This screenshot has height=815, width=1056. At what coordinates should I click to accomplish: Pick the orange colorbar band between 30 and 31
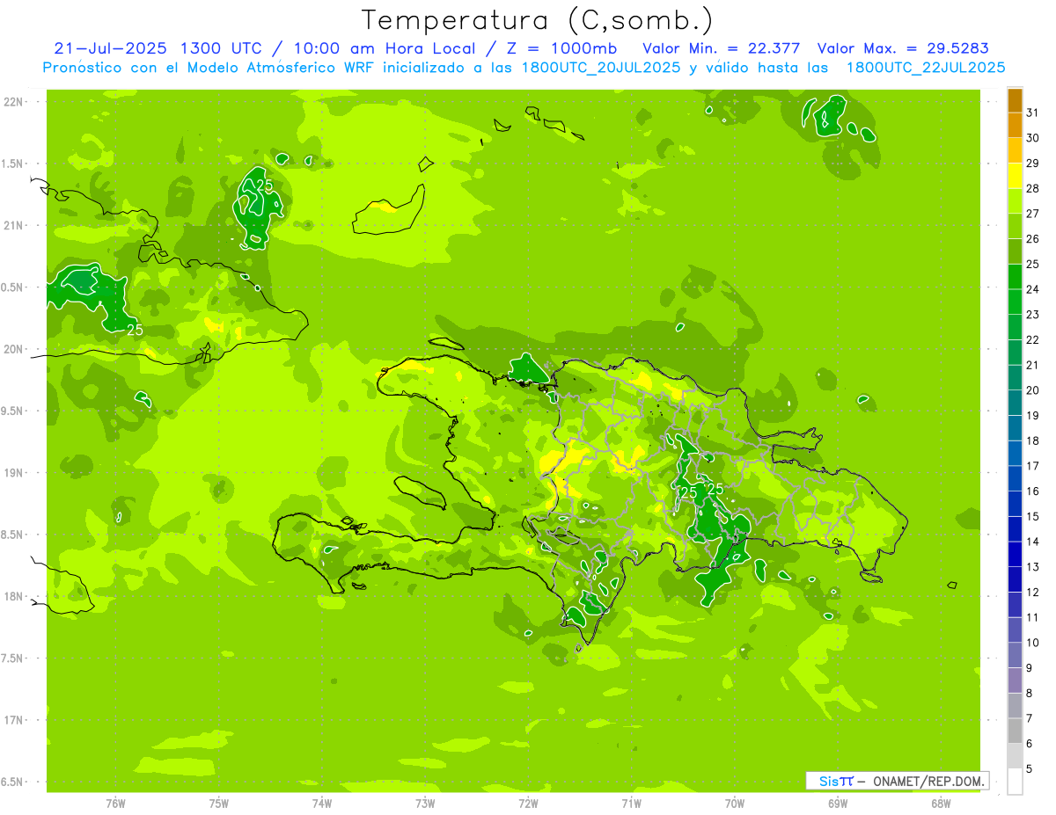(x=1015, y=125)
